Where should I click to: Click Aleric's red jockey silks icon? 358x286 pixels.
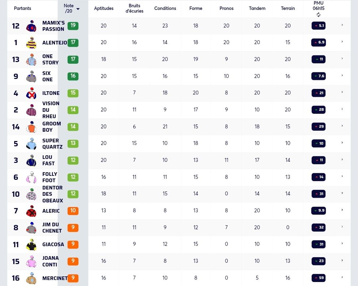coord(31,211)
